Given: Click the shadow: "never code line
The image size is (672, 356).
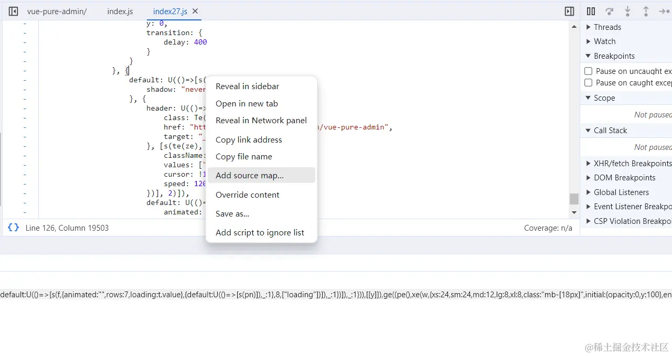Looking at the screenshot, I should coord(176,90).
